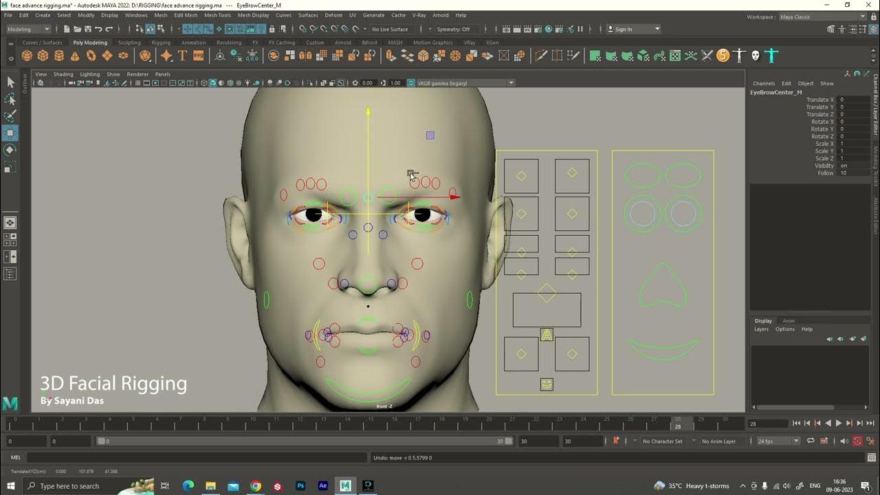
Task: Open the sRGB gamma (legacy) view transform dropdown
Action: pyautogui.click(x=465, y=83)
